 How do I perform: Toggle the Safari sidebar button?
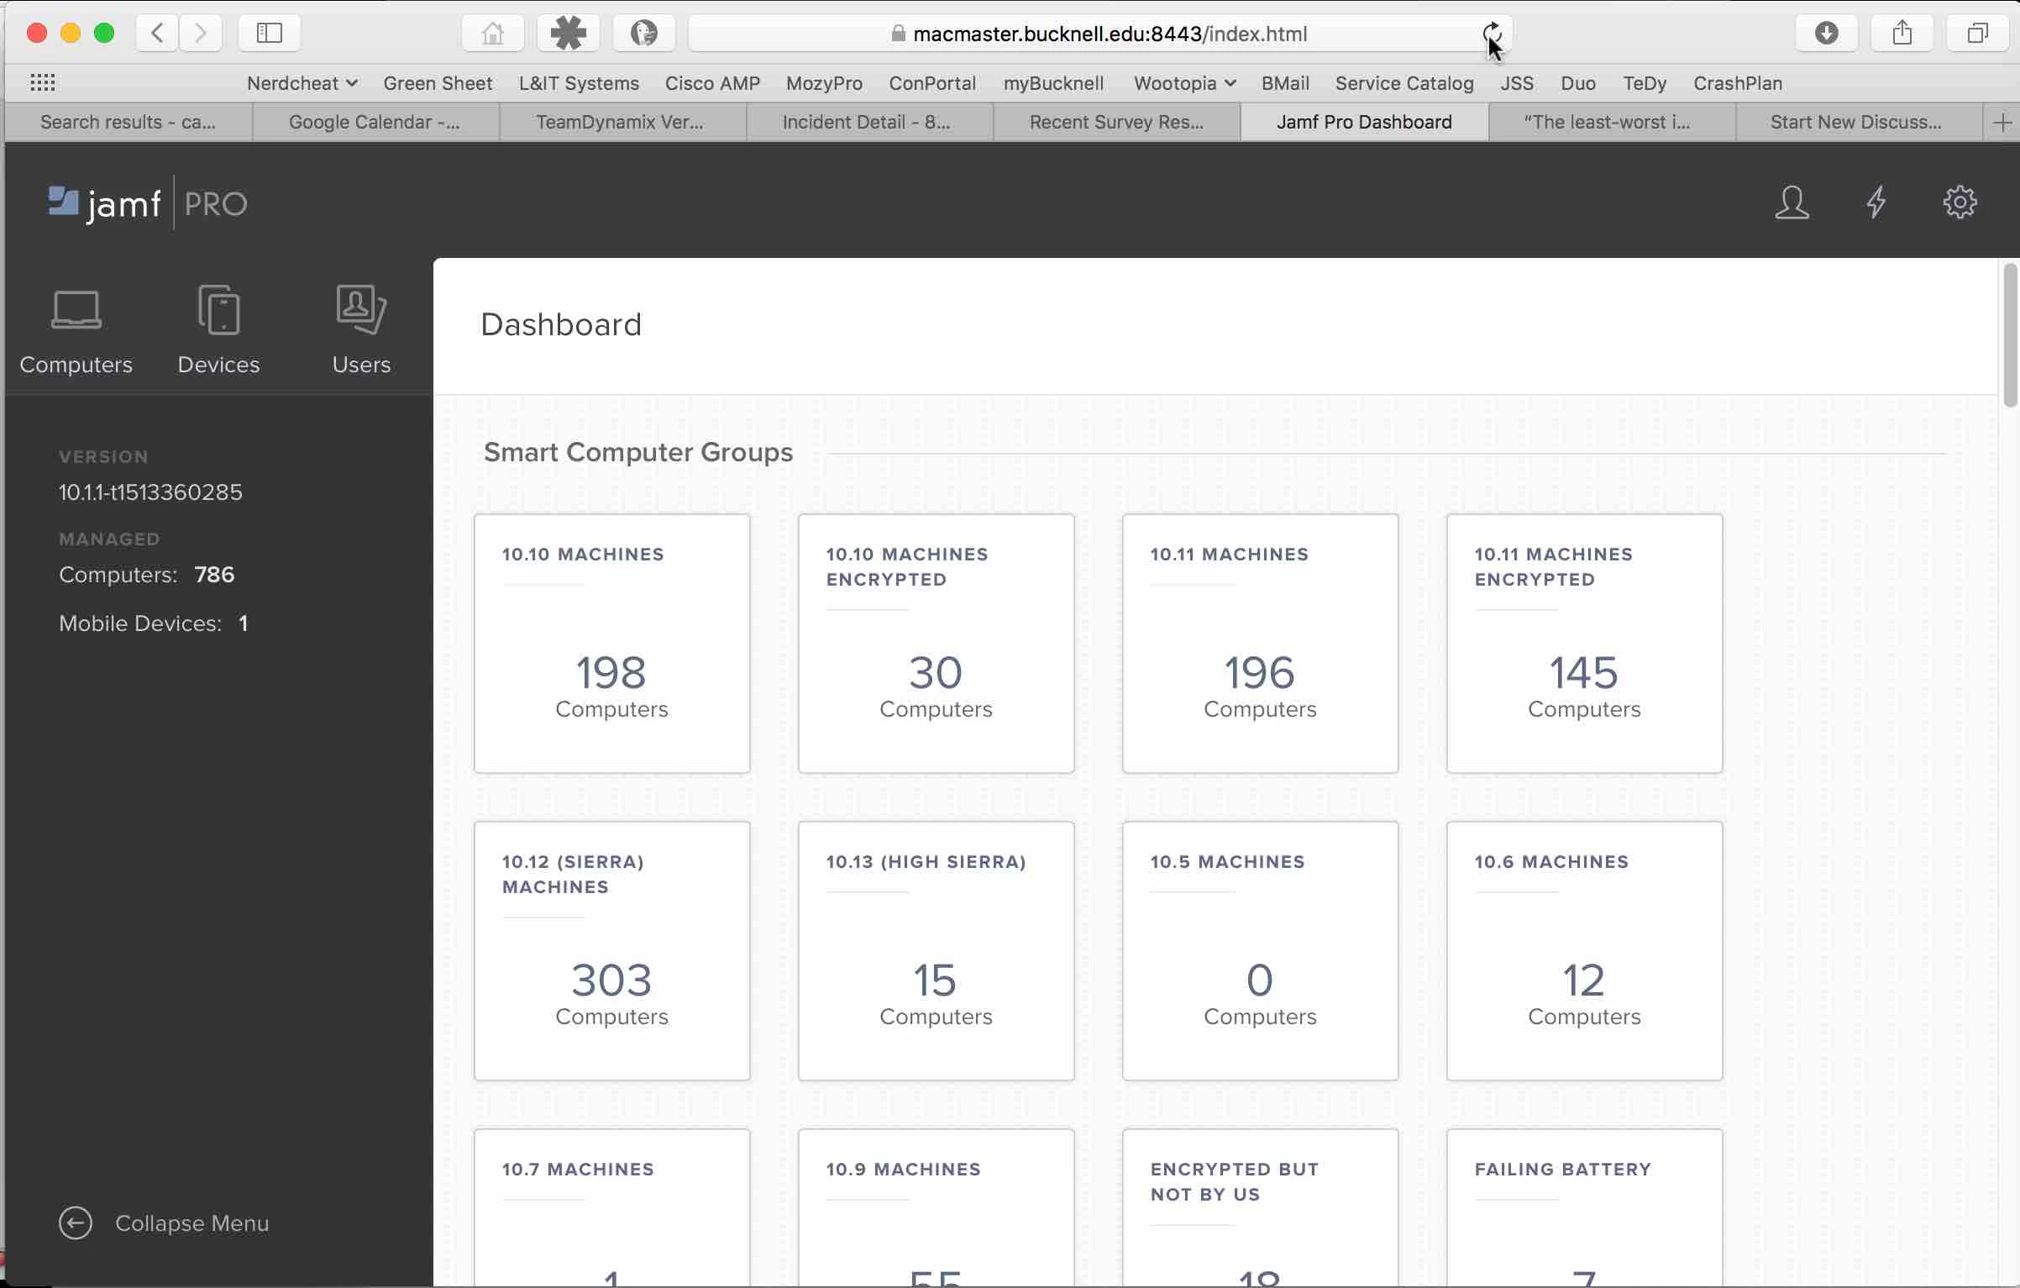coord(270,34)
